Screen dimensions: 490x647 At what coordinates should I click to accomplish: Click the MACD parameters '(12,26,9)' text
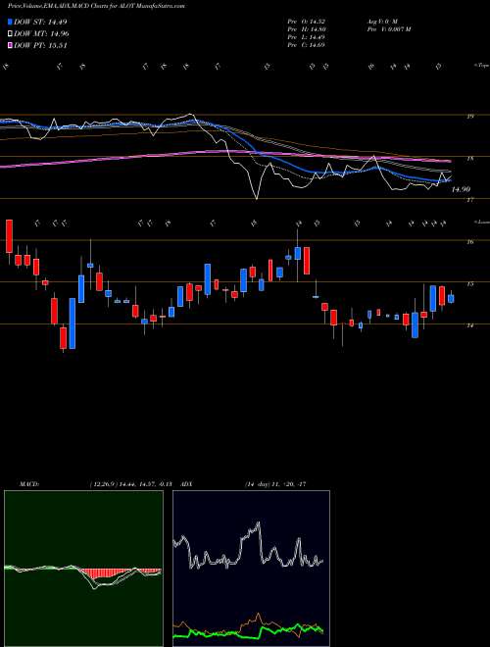click(104, 483)
